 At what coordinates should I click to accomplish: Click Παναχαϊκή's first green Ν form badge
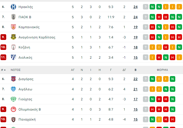(152, 119)
